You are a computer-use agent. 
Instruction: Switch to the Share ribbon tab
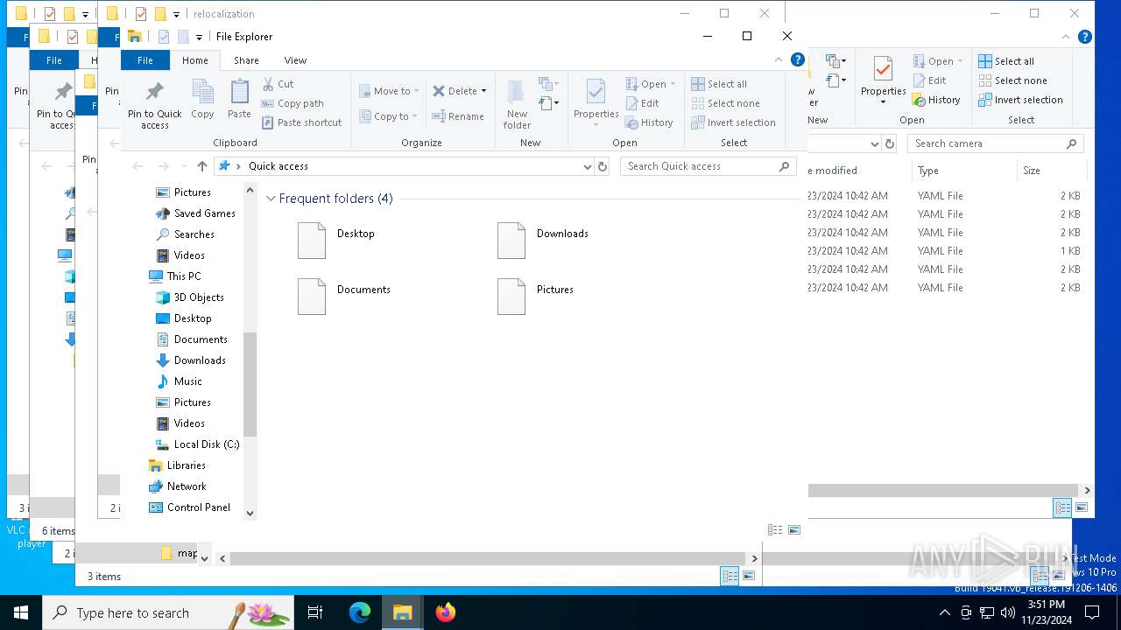(x=246, y=60)
